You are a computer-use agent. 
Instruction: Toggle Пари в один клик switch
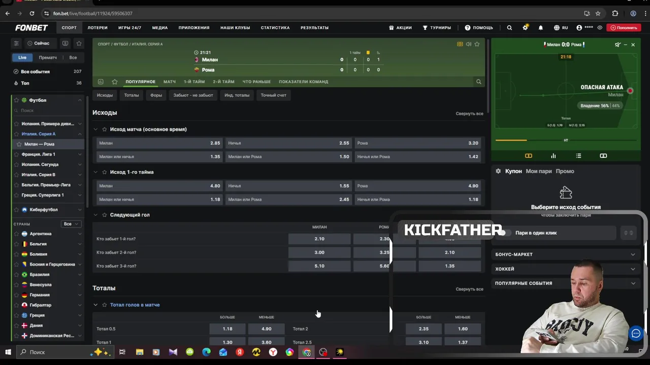504,233
